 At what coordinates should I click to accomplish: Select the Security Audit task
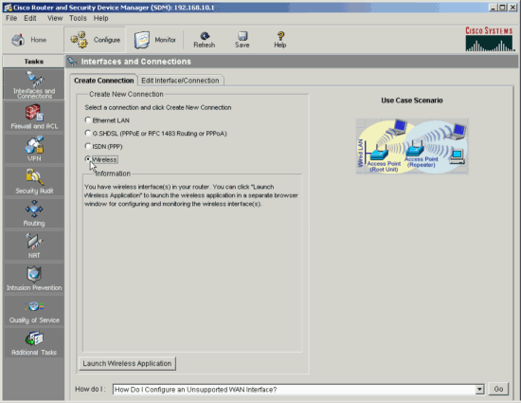34,181
